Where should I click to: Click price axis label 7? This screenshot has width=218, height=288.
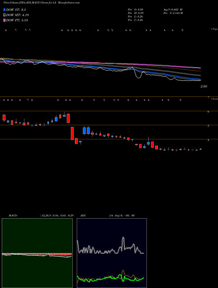click(x=208, y=98)
